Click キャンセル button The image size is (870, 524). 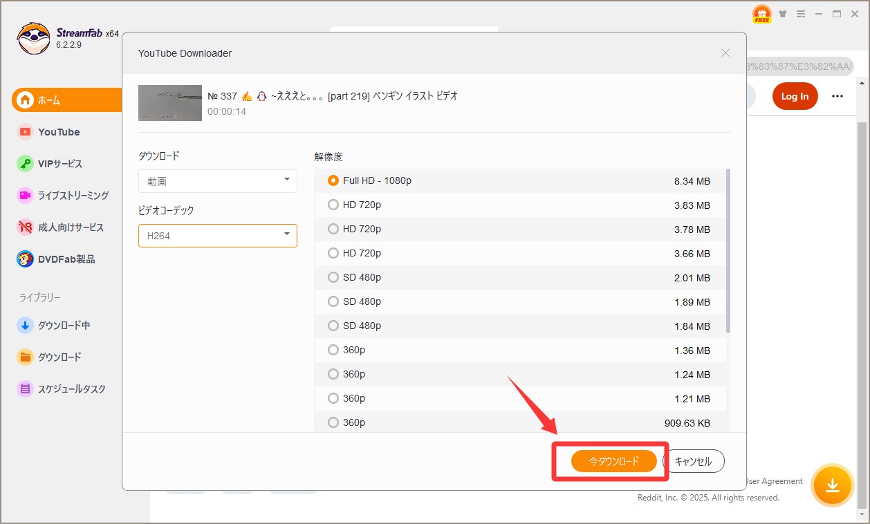(693, 461)
